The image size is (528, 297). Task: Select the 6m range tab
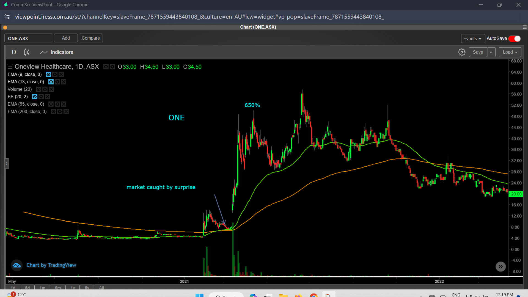58,288
